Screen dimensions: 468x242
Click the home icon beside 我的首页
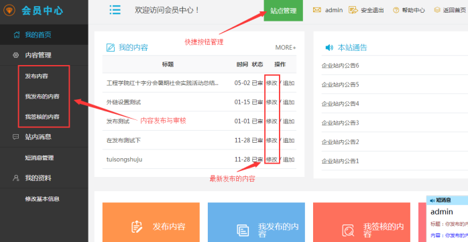(17, 35)
